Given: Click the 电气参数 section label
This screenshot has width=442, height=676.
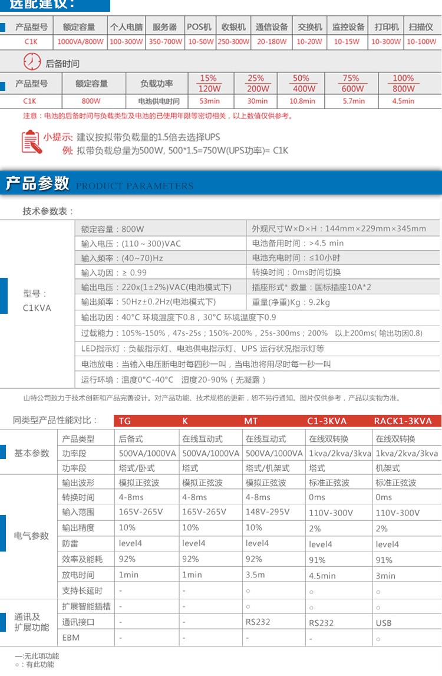Looking at the screenshot, I should coord(31,536).
